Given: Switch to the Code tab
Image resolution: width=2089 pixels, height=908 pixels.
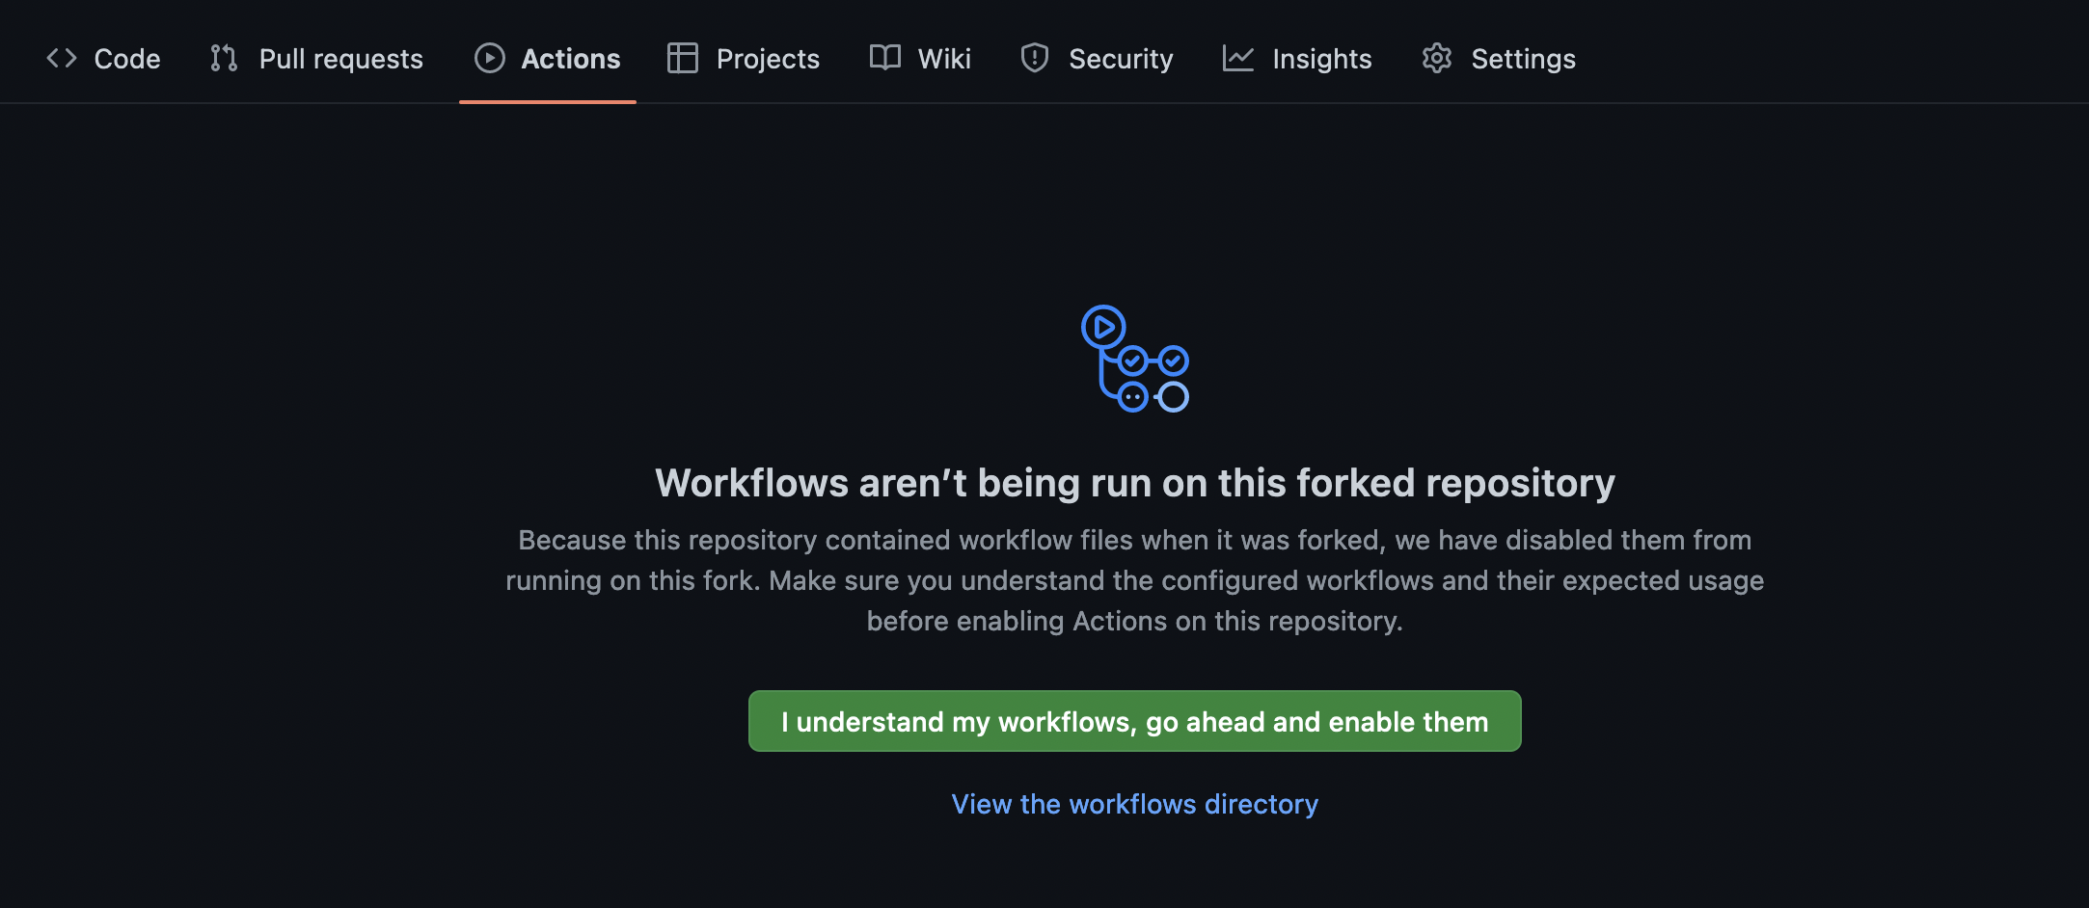Looking at the screenshot, I should (126, 59).
